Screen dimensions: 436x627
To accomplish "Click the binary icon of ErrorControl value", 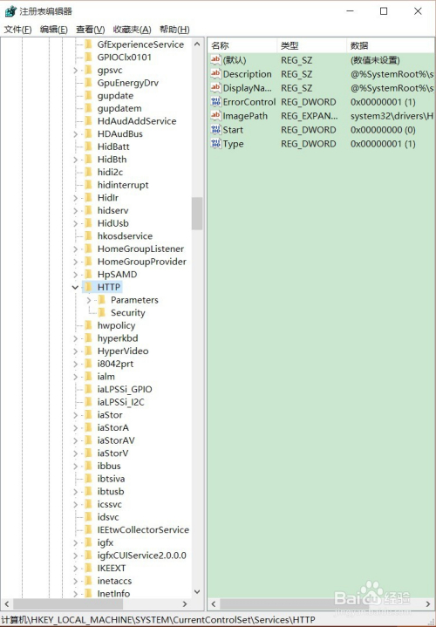I will pyautogui.click(x=215, y=101).
